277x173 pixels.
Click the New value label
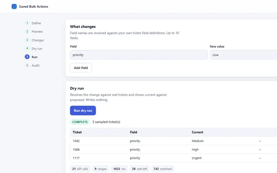pos(217,47)
